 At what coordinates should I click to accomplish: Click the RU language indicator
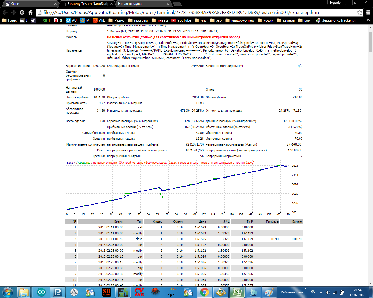pos(313,292)
